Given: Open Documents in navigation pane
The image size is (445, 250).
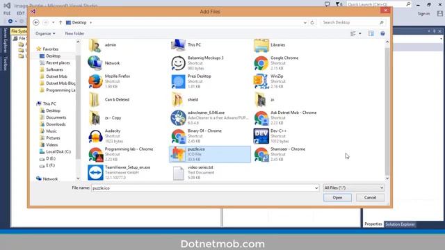Looking at the screenshot, I should click(x=56, y=117).
